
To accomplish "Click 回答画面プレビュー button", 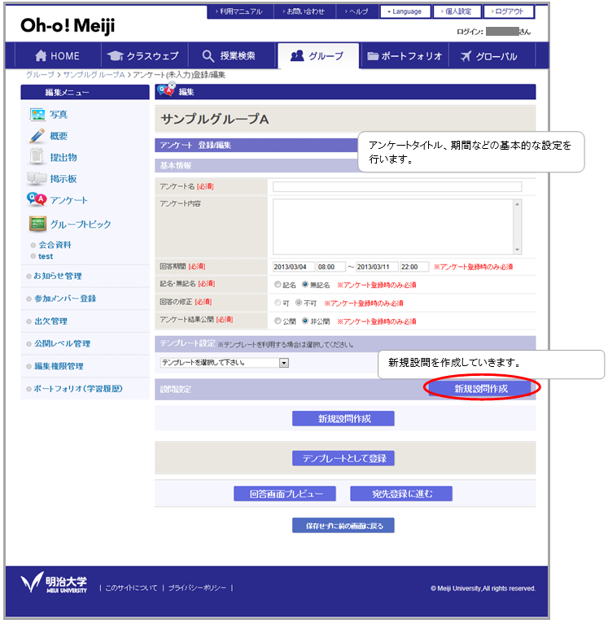I will coord(285,494).
